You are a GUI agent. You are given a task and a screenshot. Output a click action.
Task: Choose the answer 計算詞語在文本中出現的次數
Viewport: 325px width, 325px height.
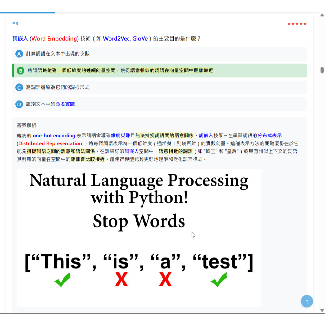58,54
